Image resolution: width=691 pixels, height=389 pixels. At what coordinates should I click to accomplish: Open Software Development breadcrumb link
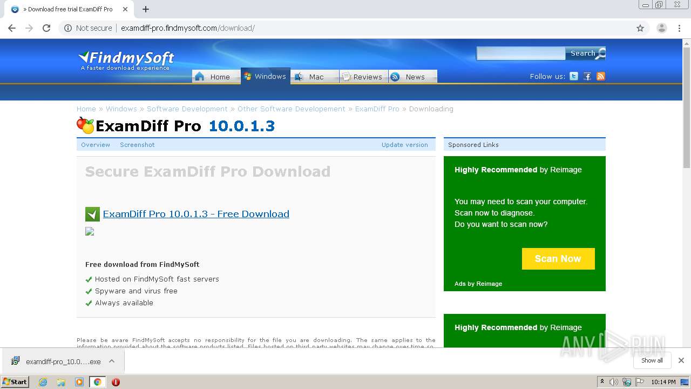[187, 109]
